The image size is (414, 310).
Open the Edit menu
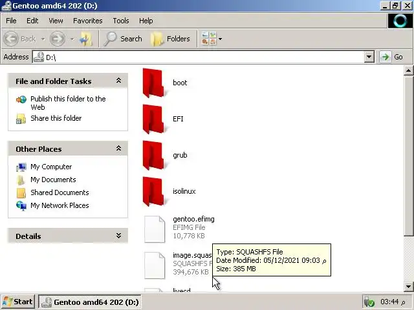tap(32, 21)
